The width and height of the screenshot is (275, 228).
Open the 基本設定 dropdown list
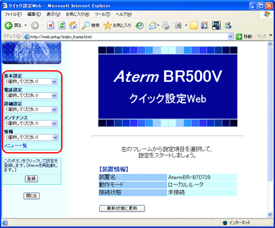click(31, 82)
